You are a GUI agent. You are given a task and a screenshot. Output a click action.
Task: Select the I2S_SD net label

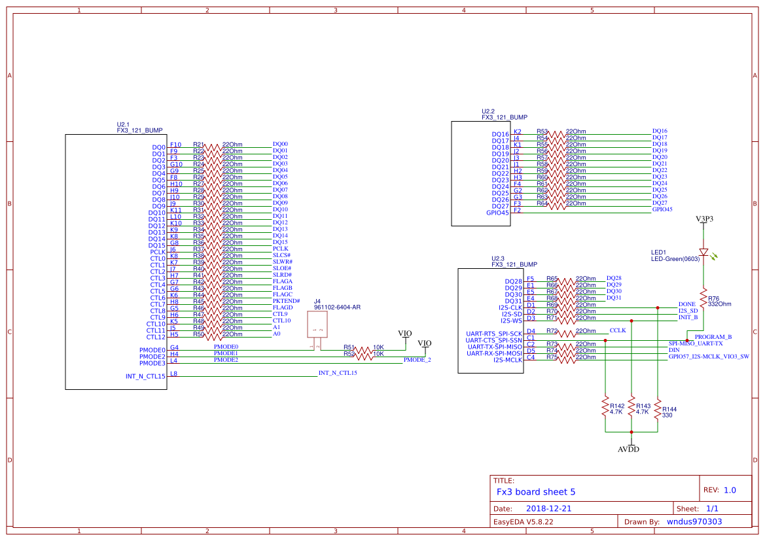coord(688,311)
